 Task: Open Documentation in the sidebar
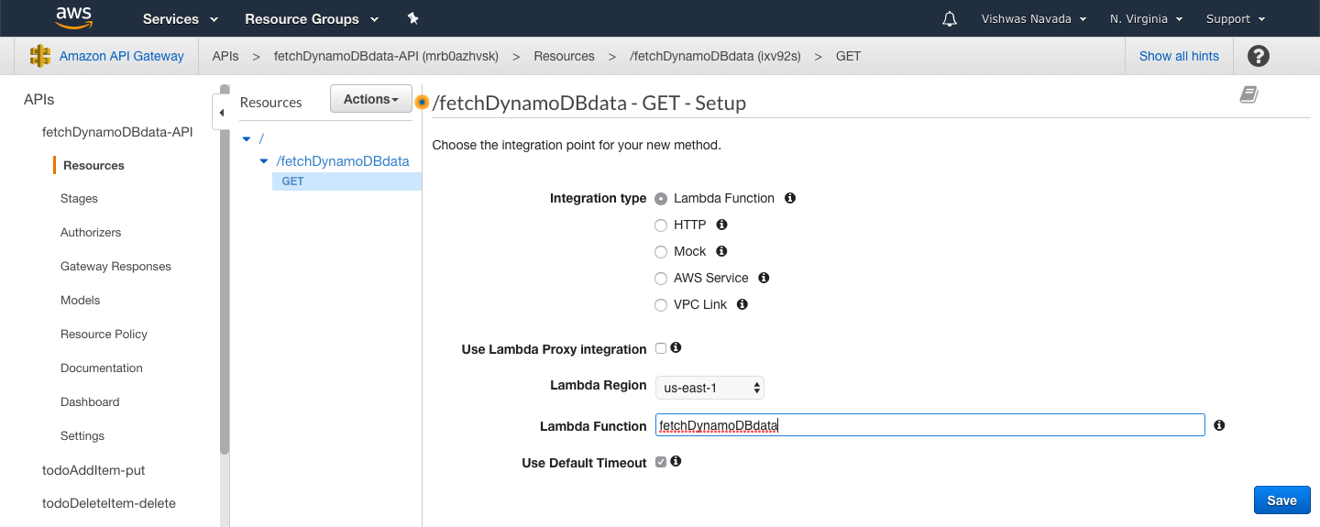point(102,368)
